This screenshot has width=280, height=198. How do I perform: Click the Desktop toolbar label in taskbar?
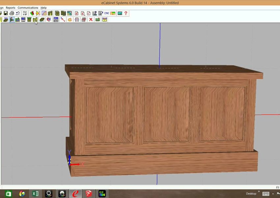coord(251,194)
